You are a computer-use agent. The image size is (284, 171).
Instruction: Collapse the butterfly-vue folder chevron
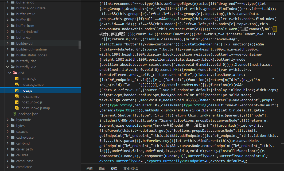tap(7, 67)
